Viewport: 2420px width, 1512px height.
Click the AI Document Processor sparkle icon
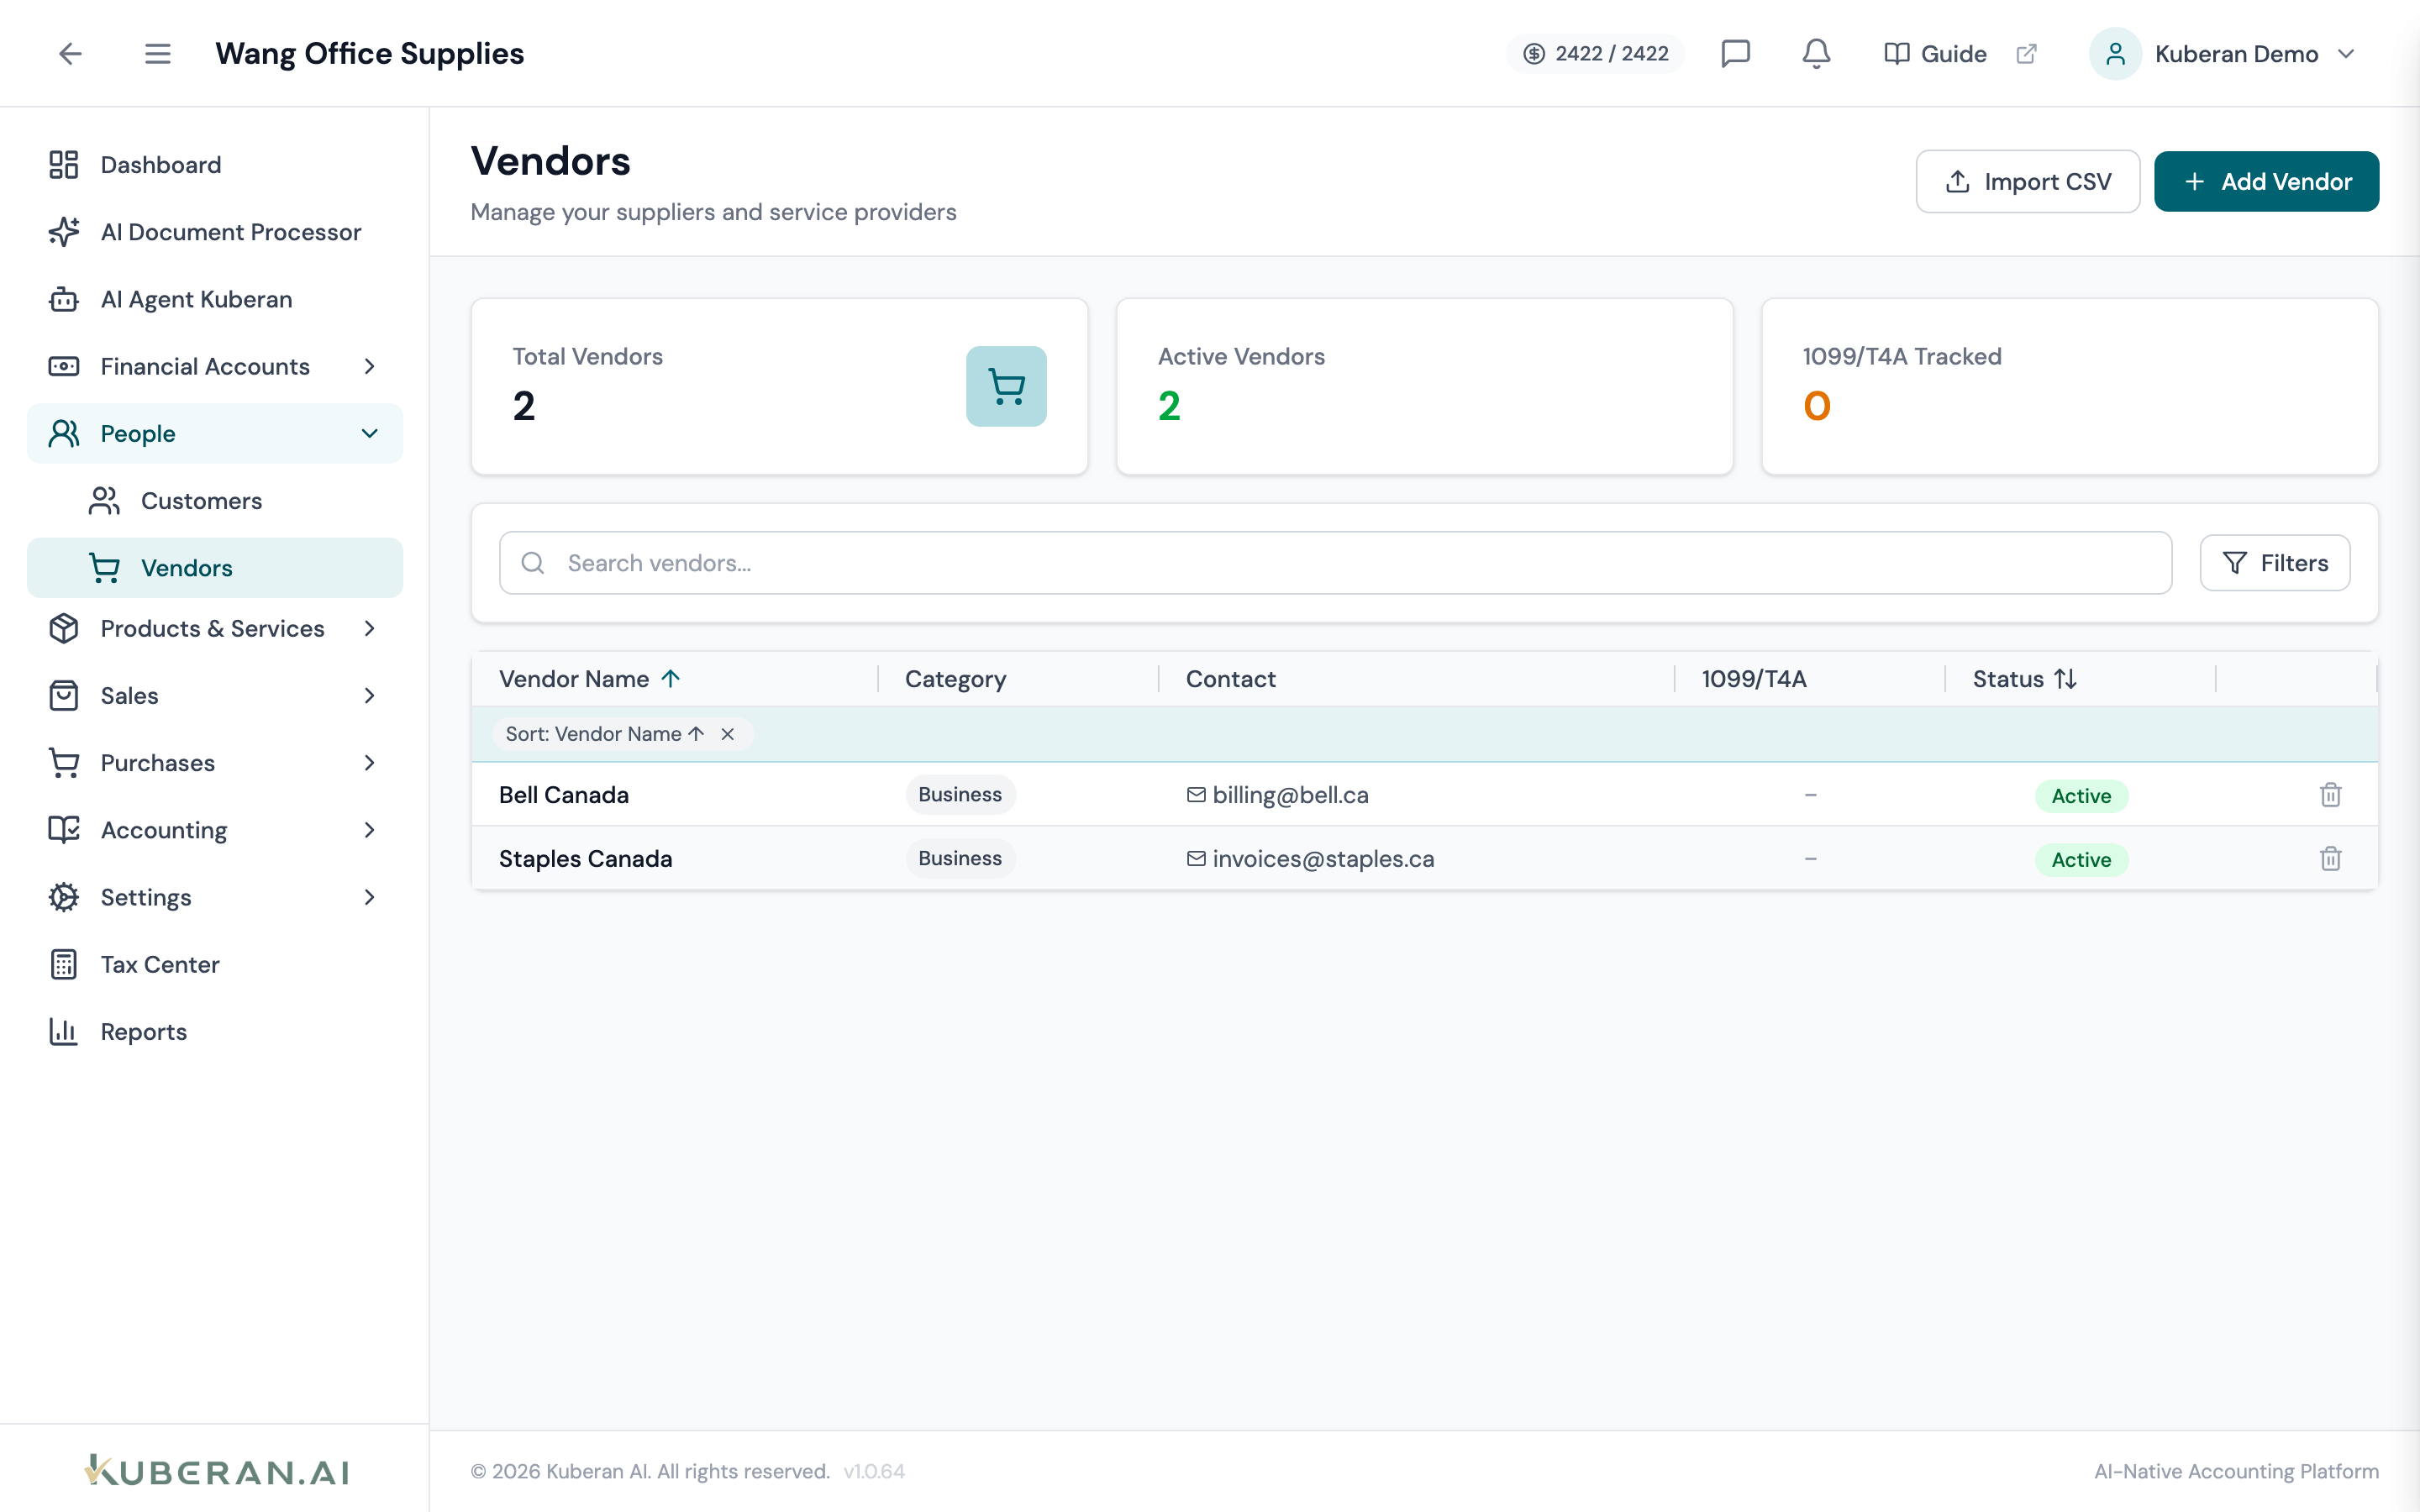pyautogui.click(x=64, y=232)
